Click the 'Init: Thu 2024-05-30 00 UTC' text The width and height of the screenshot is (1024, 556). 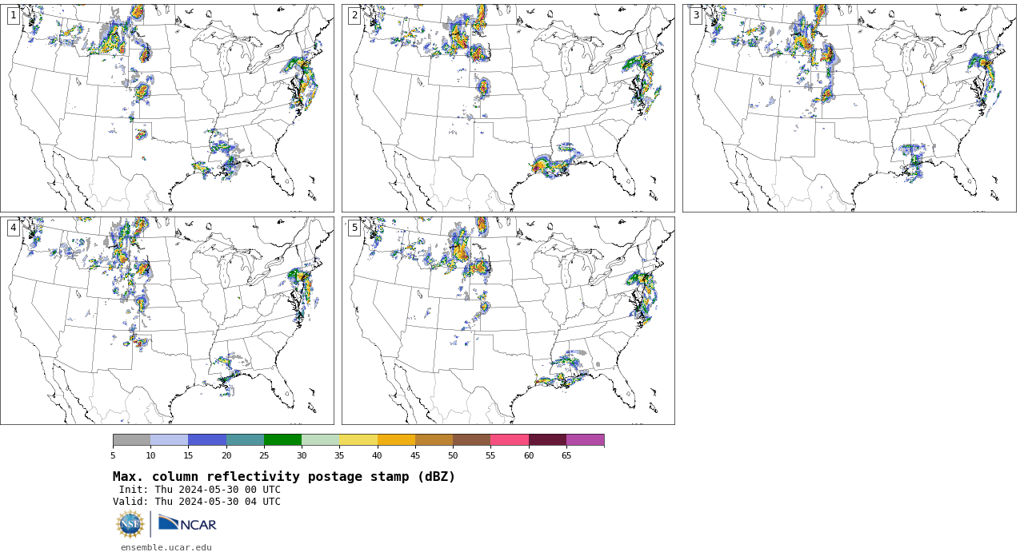200,490
